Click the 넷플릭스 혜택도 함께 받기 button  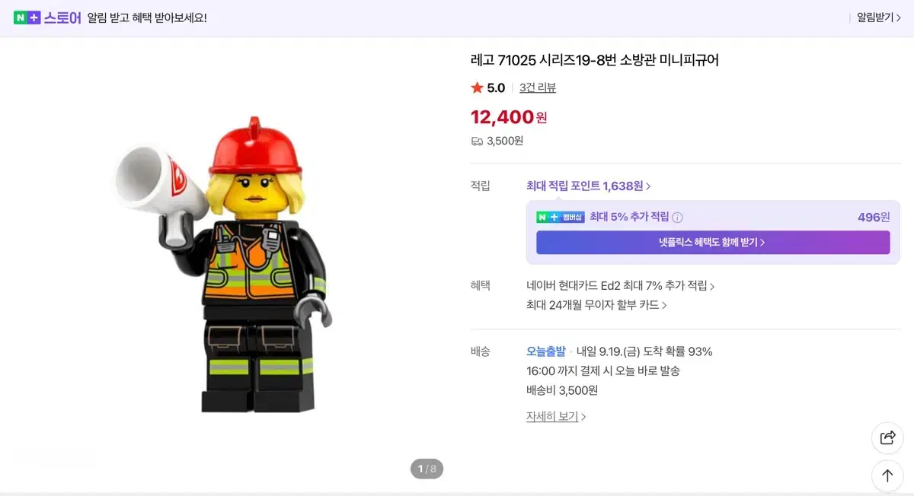pos(713,242)
